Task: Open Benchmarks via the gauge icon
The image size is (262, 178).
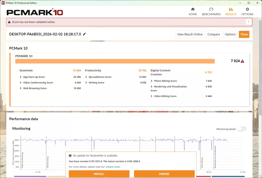Action: (x=211, y=9)
